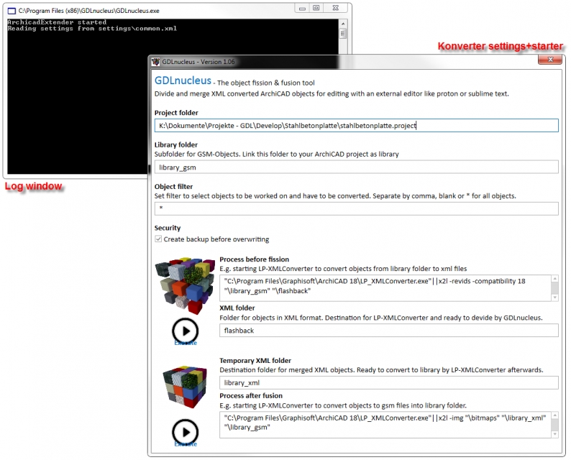571x460 pixels.
Task: Click the Object filter text field
Action: (356, 208)
